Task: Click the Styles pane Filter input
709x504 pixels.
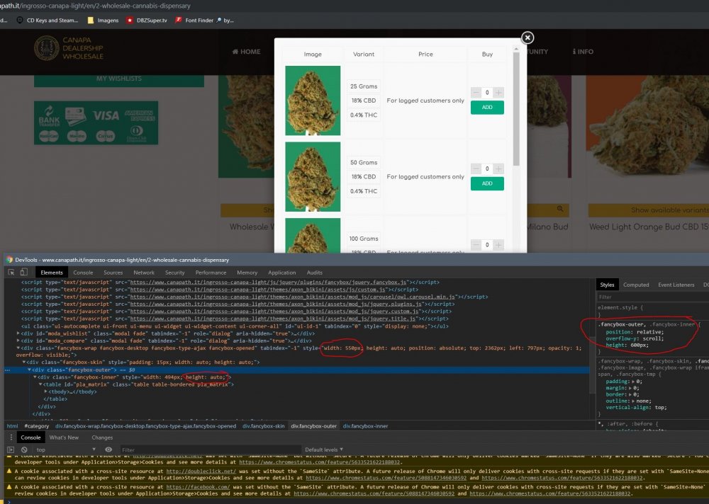Action: point(652,297)
